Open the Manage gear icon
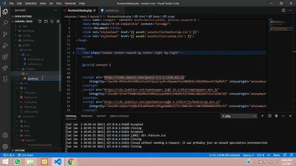The width and height of the screenshot is (296, 166). (5, 147)
